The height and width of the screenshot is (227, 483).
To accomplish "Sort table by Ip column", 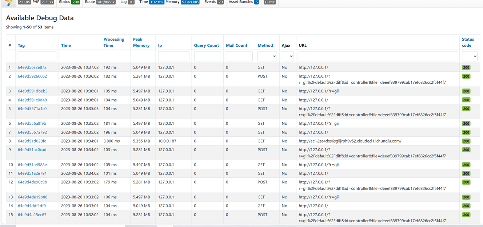I will click(160, 45).
